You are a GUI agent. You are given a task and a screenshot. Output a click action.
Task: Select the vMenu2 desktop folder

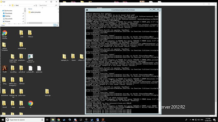[x=30, y=34]
